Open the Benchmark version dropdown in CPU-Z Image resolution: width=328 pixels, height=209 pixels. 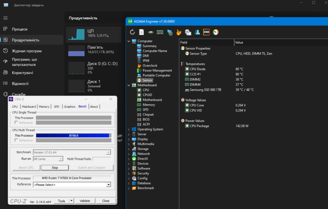click(x=108, y=153)
